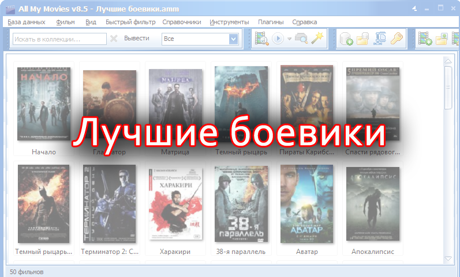460x277 pixels.
Task: Open the dropdown arrow beside Play button
Action: [x=289, y=39]
